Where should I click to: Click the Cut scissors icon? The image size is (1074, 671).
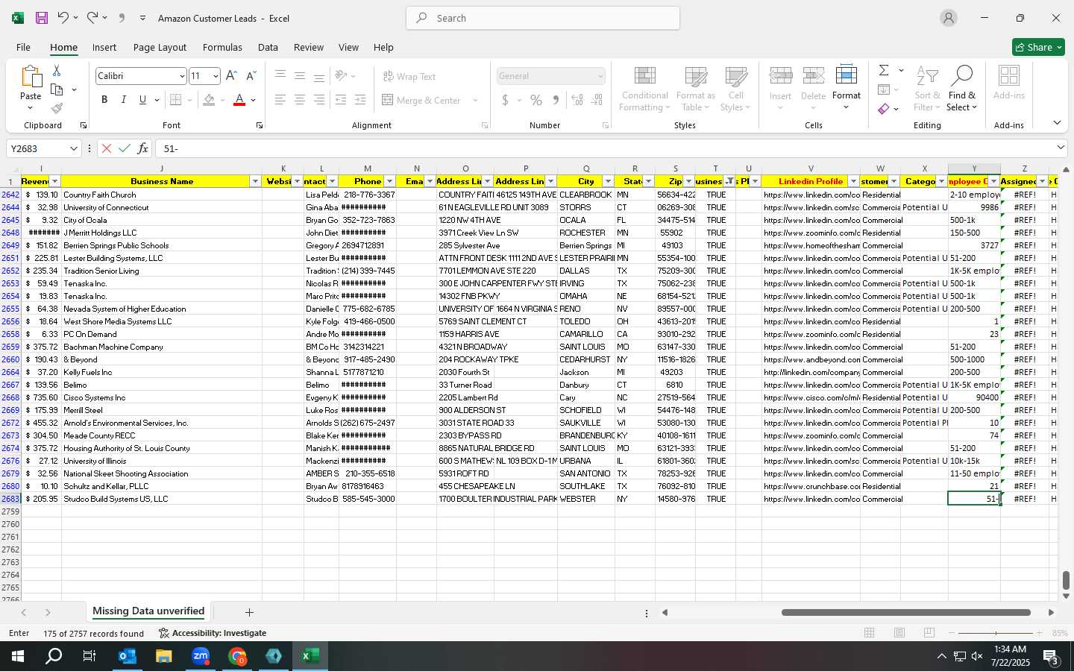point(57,71)
